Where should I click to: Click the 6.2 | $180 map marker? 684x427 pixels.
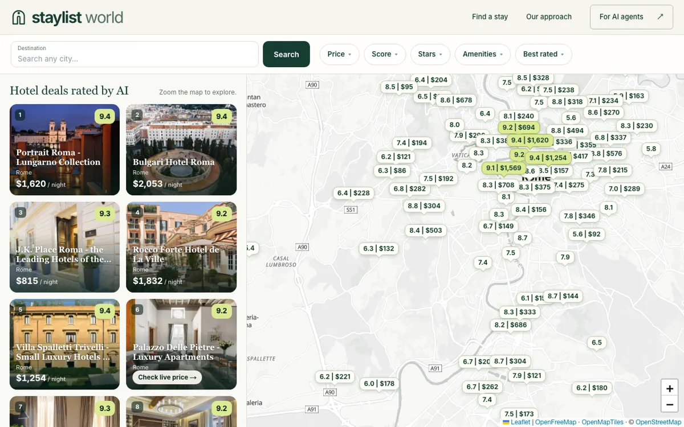click(x=592, y=388)
